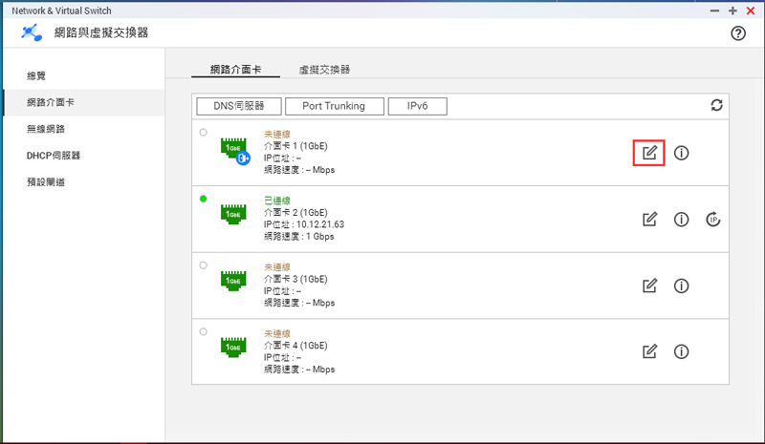The image size is (765, 444).
Task: Go to 總覽 in the sidebar
Action: click(x=36, y=75)
